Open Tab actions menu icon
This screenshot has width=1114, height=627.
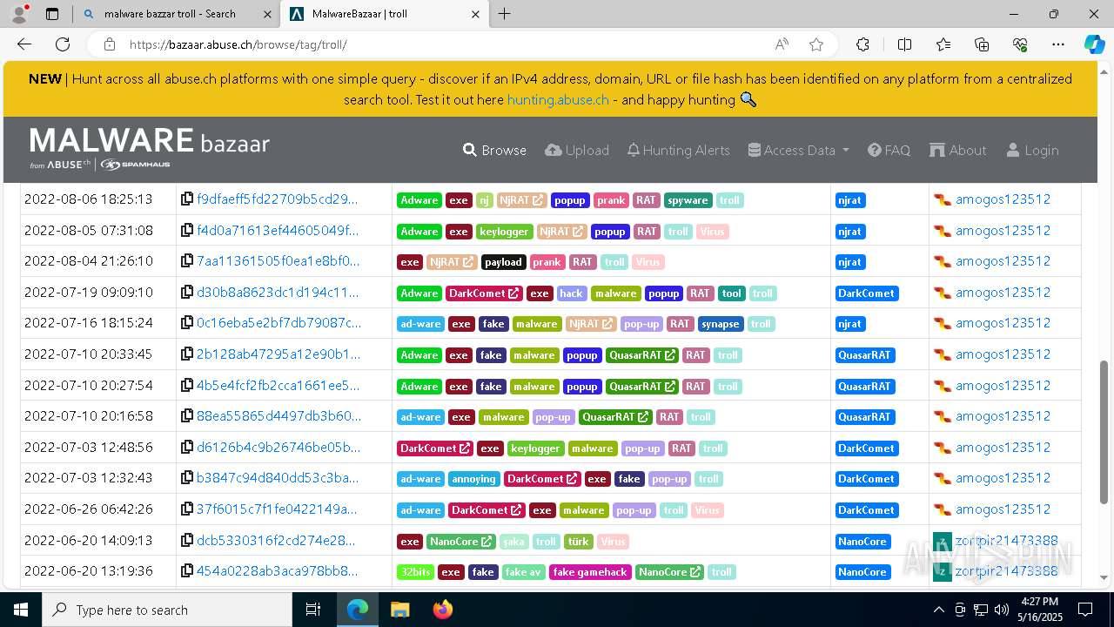tap(52, 14)
